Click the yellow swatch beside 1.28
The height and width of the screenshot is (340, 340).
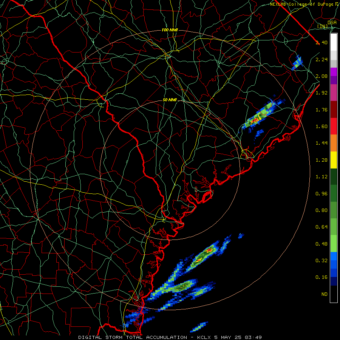[x=334, y=160]
